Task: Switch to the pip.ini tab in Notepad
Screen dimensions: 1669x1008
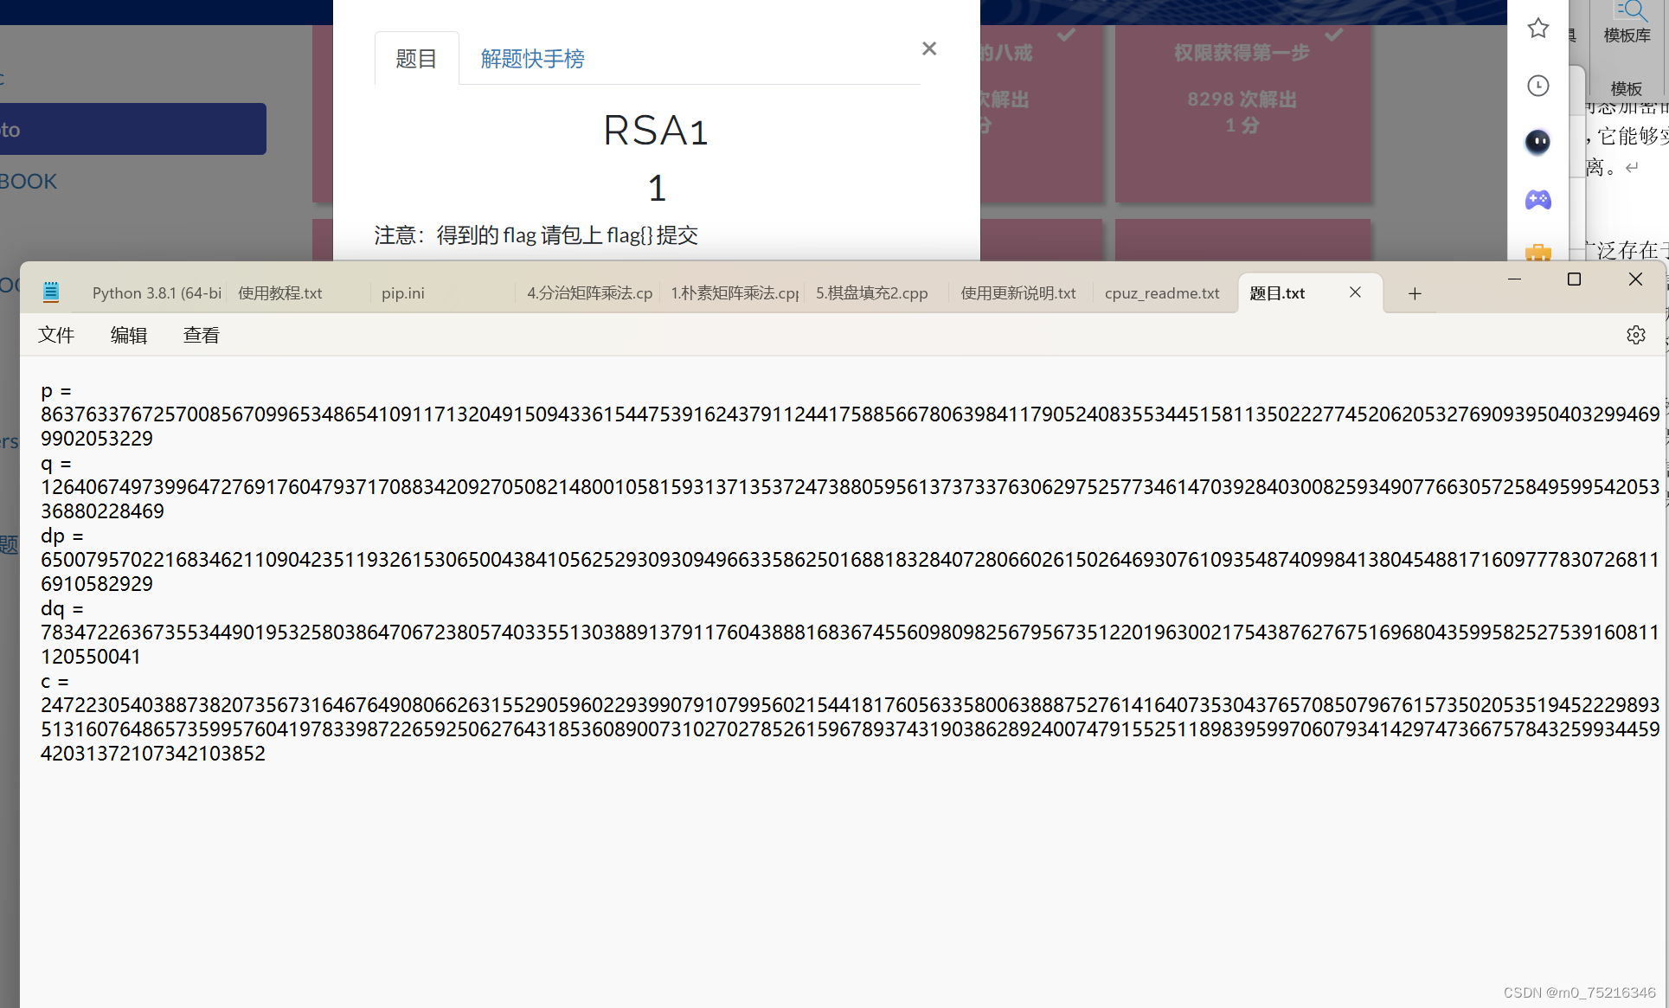Action: [x=402, y=292]
